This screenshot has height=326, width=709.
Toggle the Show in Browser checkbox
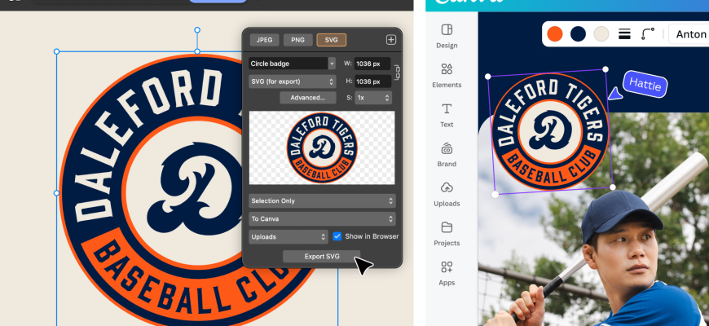tap(337, 236)
